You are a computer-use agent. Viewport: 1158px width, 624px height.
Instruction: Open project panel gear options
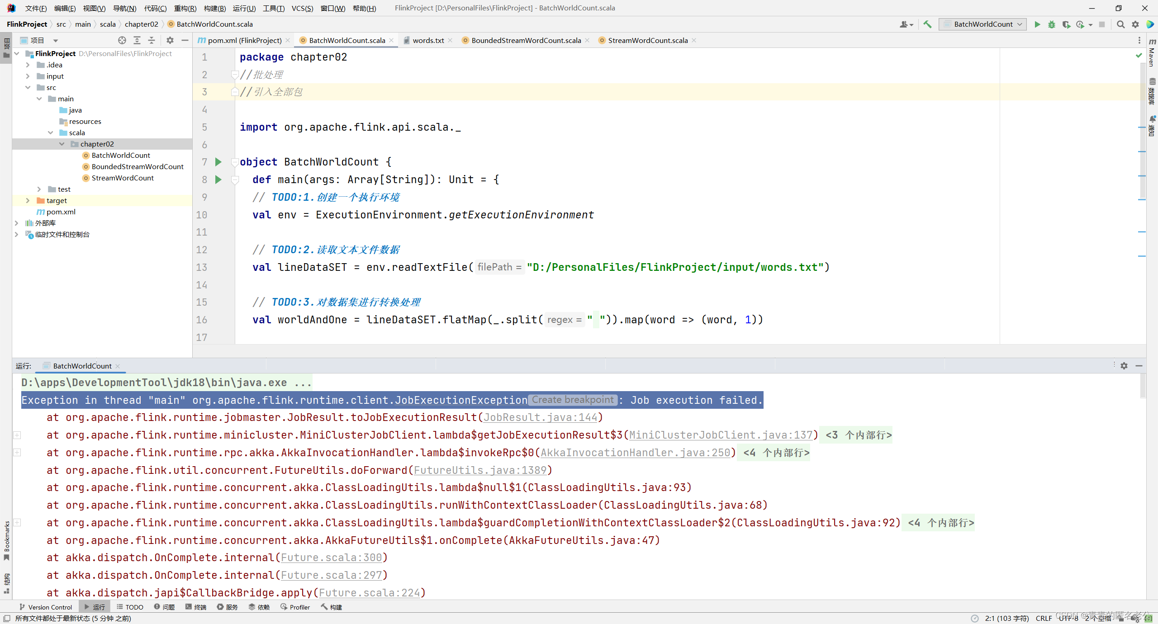[x=170, y=40]
